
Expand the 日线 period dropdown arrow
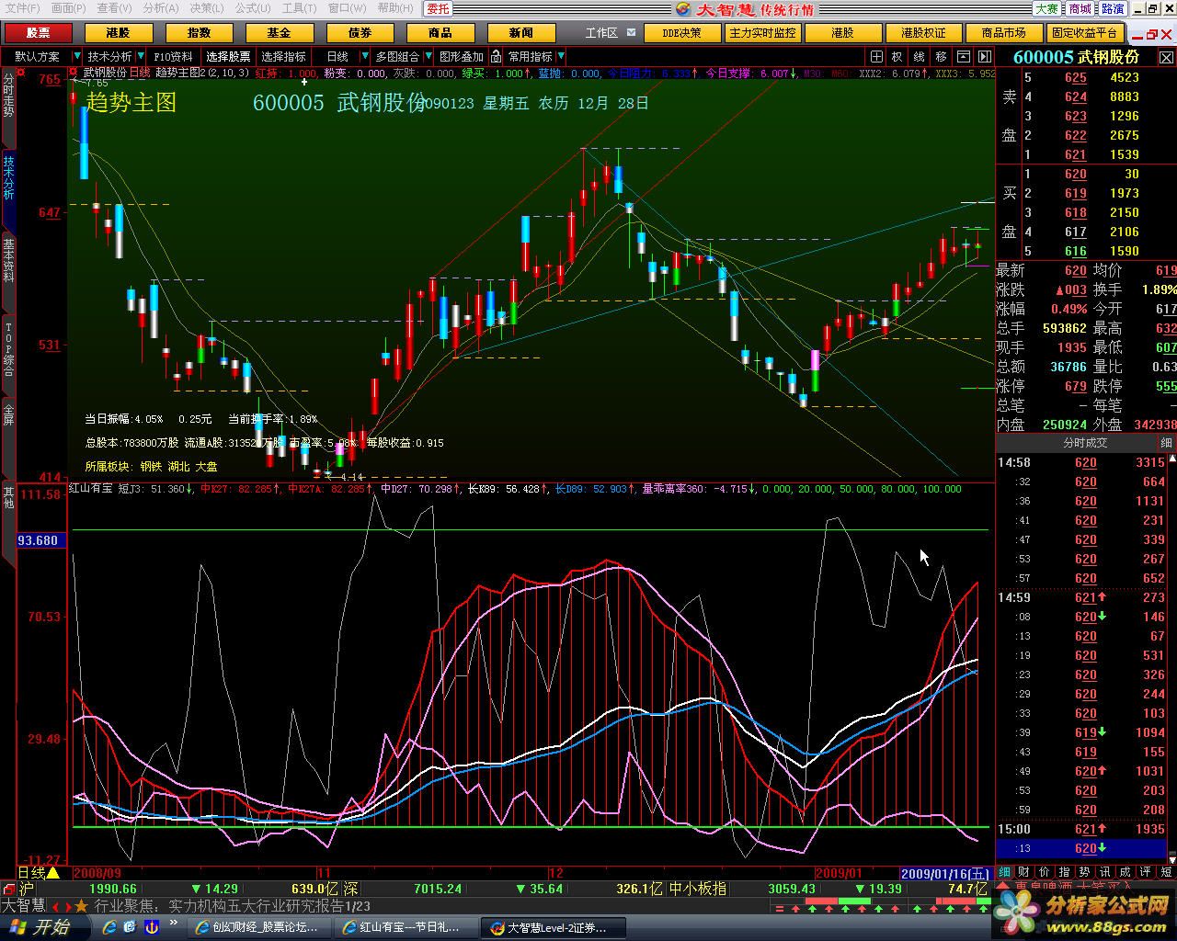click(367, 57)
